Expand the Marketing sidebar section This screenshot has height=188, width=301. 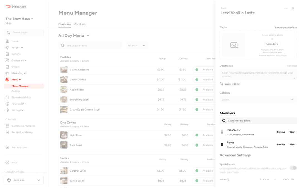click(18, 73)
